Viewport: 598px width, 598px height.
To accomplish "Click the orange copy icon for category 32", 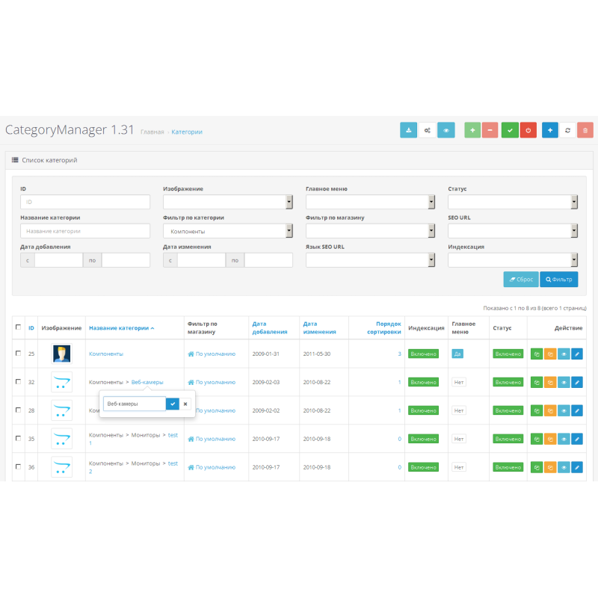I will pyautogui.click(x=549, y=382).
